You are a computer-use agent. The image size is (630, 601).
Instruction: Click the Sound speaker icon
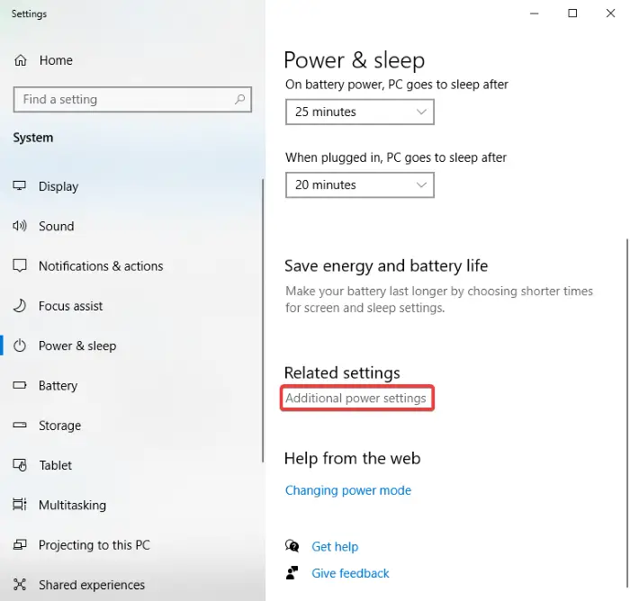(x=19, y=226)
